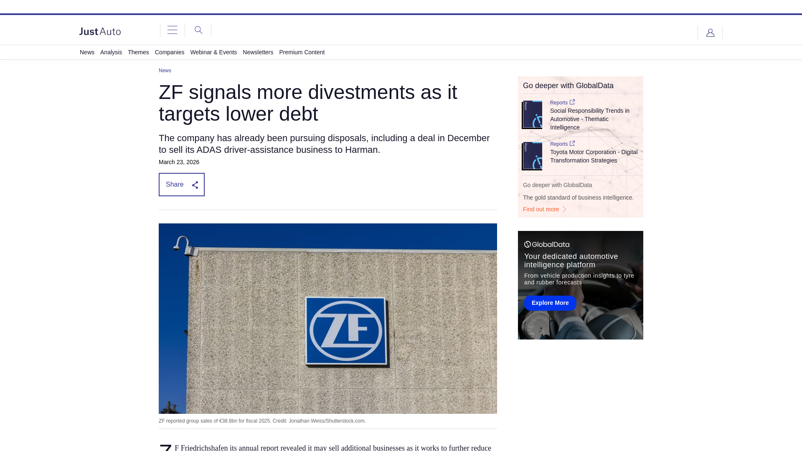Open Social Responsibility Trends in Automotive report
The height and width of the screenshot is (451, 802).
[x=590, y=119]
